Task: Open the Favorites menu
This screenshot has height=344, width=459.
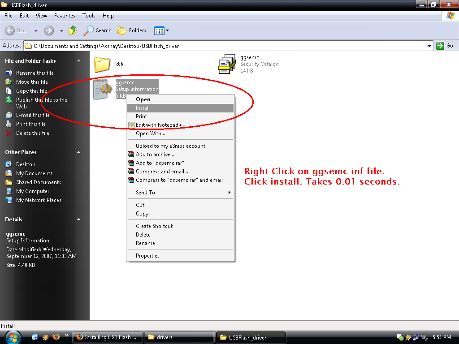Action: pos(65,16)
